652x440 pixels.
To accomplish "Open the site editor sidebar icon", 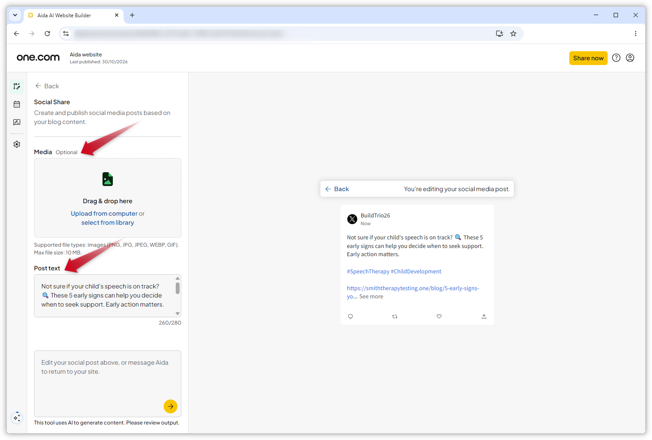I will [17, 86].
